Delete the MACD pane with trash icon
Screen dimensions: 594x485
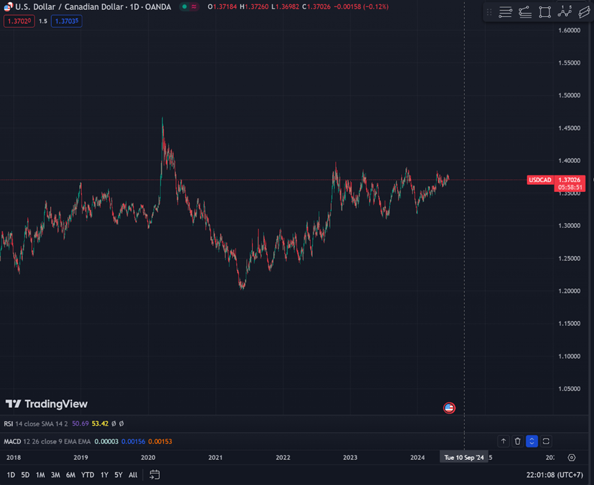point(517,441)
